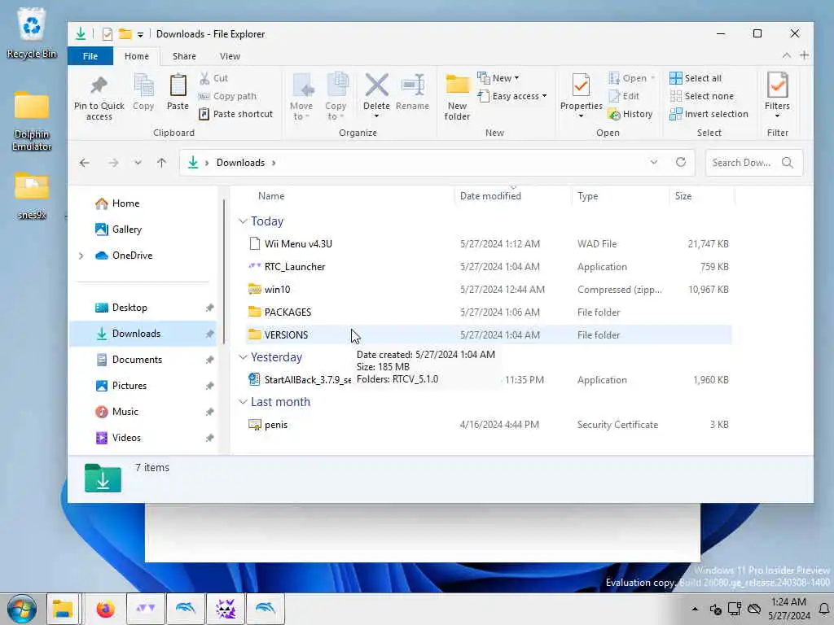Click Downloads in the address breadcrumb
The image size is (834, 625).
(x=240, y=163)
